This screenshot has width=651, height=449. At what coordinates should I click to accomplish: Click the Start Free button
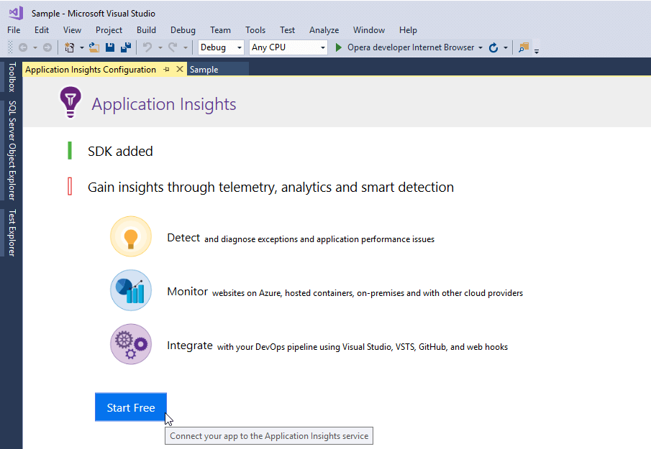[131, 407]
